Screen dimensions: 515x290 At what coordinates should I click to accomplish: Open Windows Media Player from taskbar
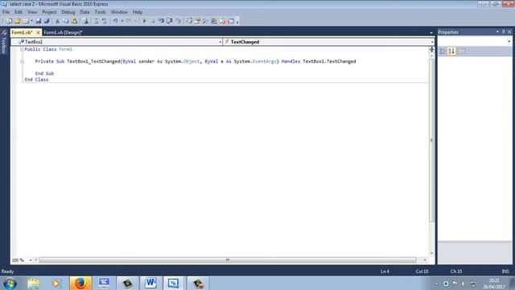click(x=56, y=283)
